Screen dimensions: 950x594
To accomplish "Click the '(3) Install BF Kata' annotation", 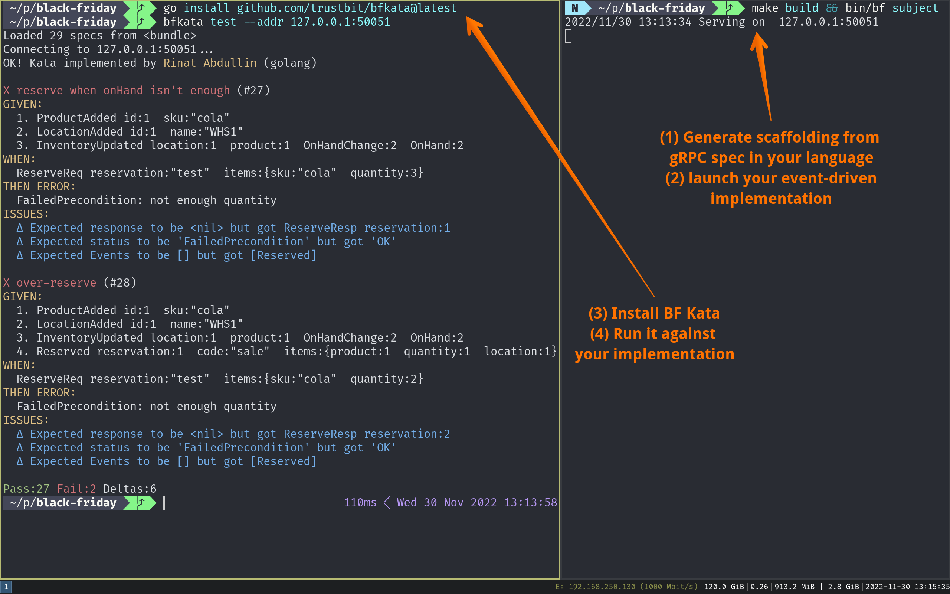I will 654,313.
